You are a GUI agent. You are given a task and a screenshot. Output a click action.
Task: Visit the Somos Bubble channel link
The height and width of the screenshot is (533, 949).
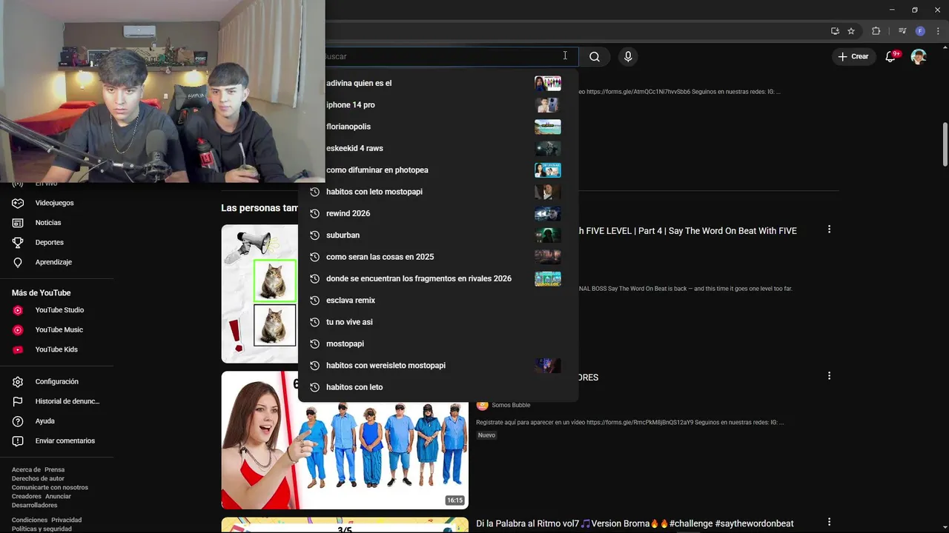511,405
